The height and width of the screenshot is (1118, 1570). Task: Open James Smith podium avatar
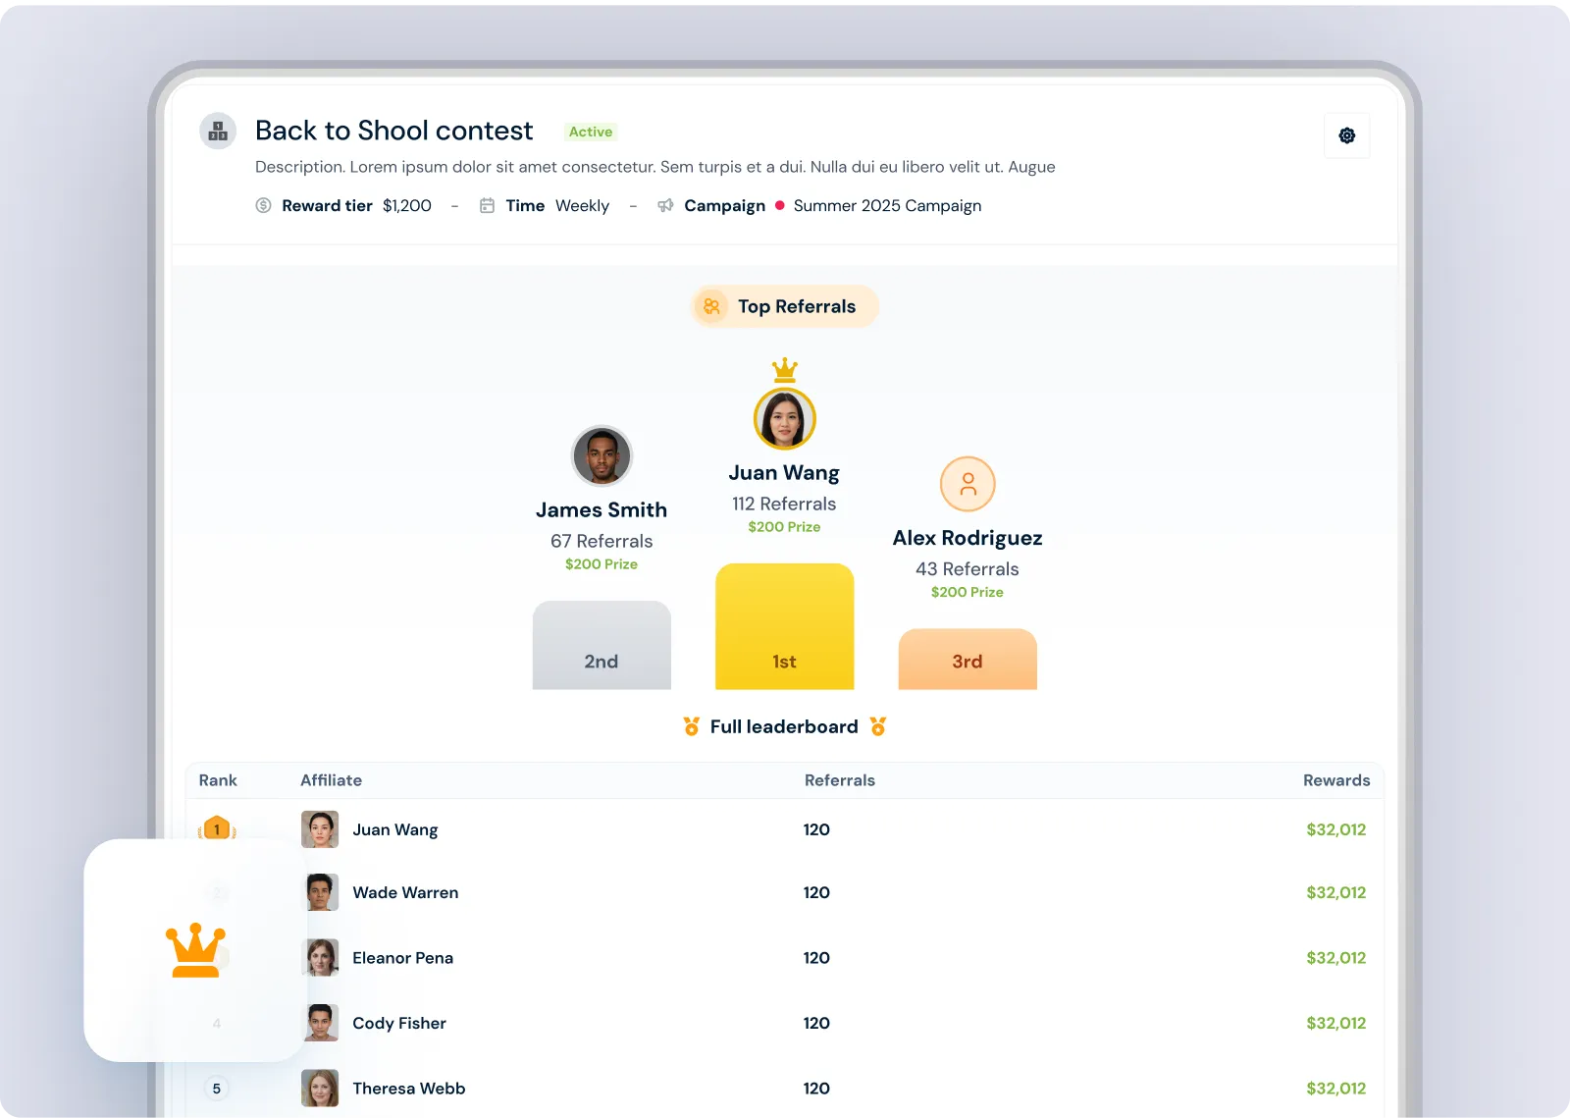(x=602, y=455)
